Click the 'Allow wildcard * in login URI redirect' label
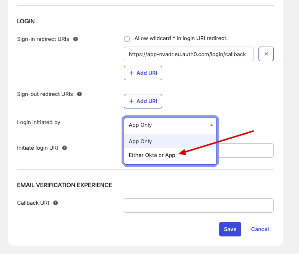This screenshot has height=254, width=299. [181, 39]
